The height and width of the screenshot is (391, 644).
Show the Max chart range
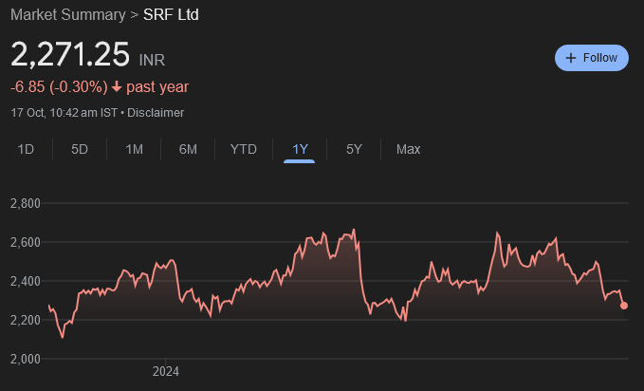coord(408,149)
